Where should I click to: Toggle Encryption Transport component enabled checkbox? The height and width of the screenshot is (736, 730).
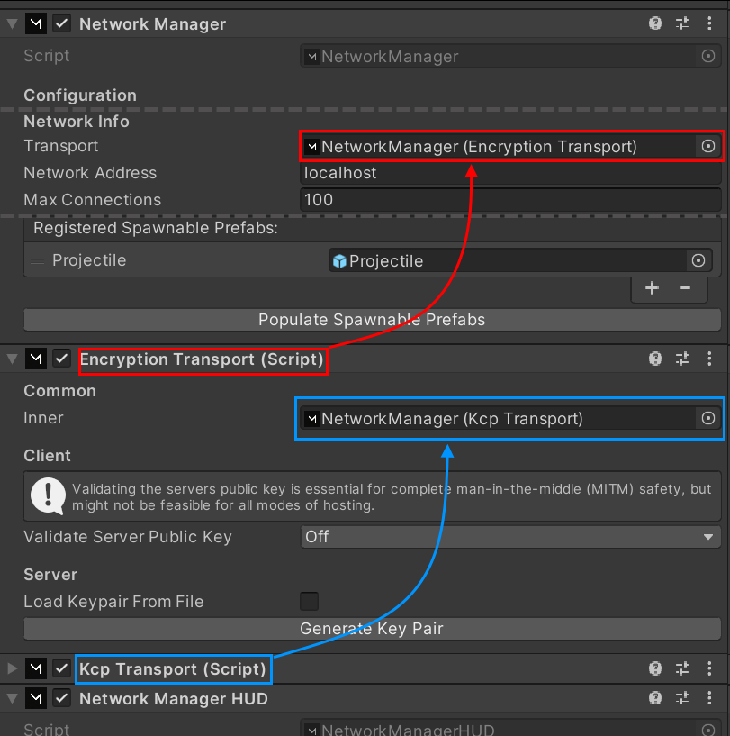point(62,359)
